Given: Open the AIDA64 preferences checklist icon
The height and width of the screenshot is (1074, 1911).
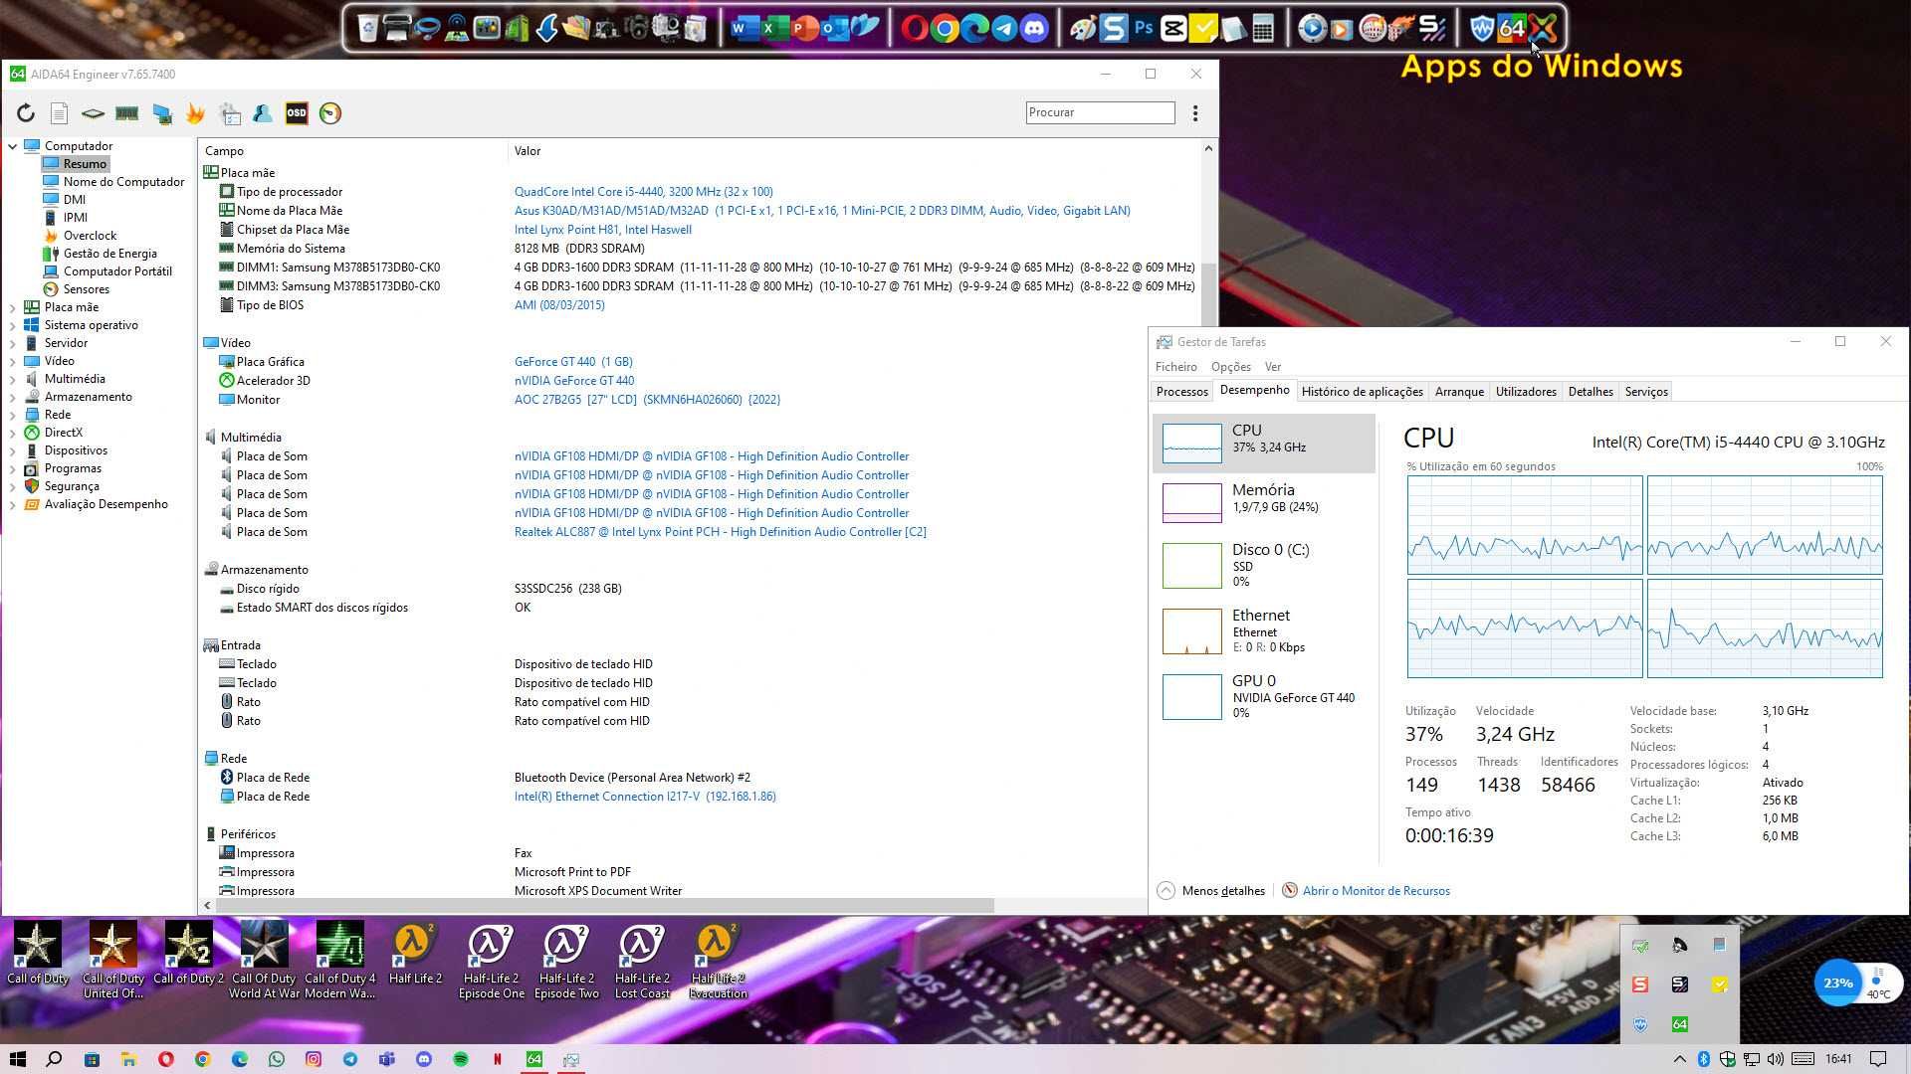Looking at the screenshot, I should tap(230, 113).
